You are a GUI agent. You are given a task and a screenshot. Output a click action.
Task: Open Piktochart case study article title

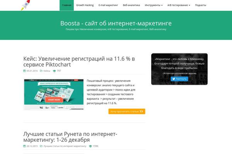pyautogui.click(x=79, y=62)
